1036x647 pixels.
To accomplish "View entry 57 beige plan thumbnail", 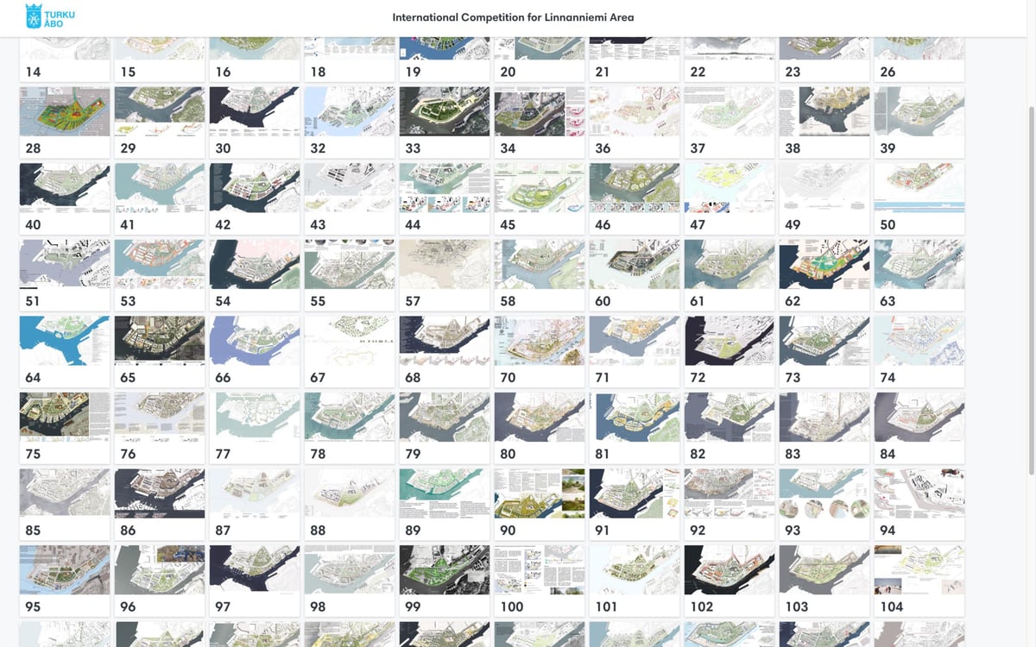I will click(445, 264).
